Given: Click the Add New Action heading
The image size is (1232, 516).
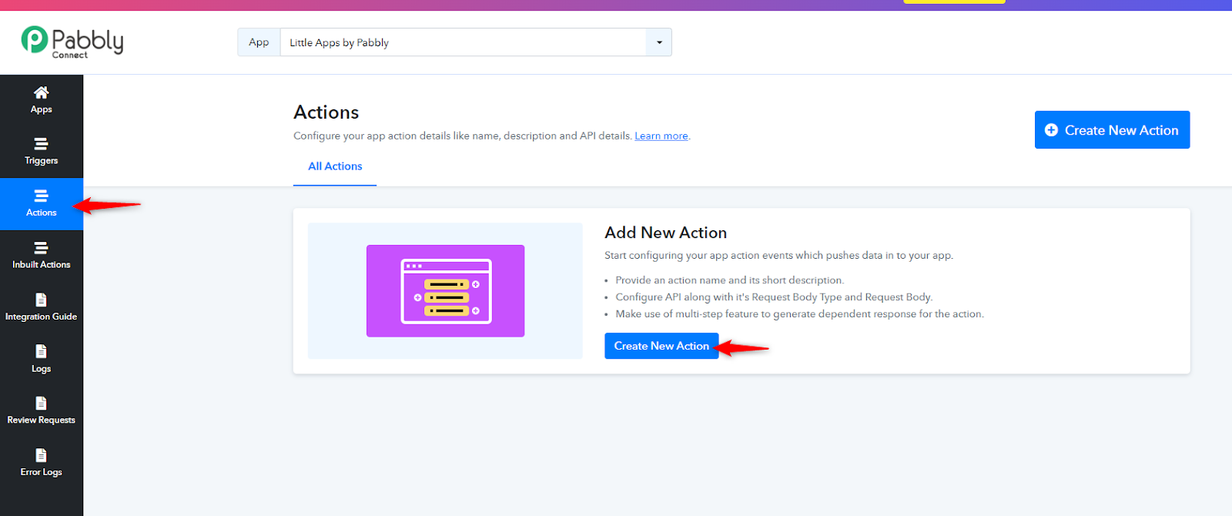Looking at the screenshot, I should click(665, 233).
